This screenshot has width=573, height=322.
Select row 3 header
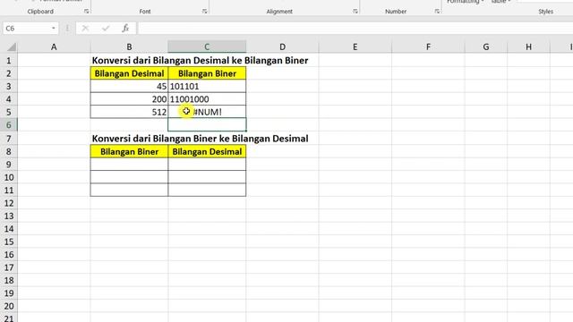(8, 86)
